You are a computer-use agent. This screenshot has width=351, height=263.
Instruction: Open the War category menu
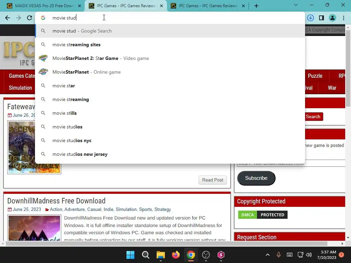pyautogui.click(x=332, y=88)
